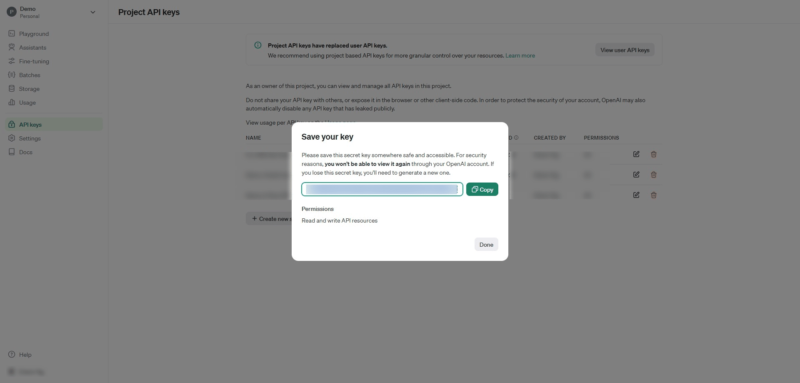
Task: Open the Learn more link
Action: (520, 55)
